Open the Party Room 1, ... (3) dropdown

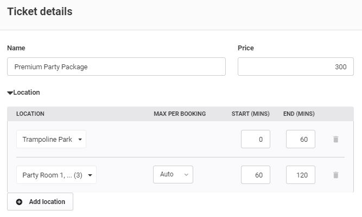[56, 175]
